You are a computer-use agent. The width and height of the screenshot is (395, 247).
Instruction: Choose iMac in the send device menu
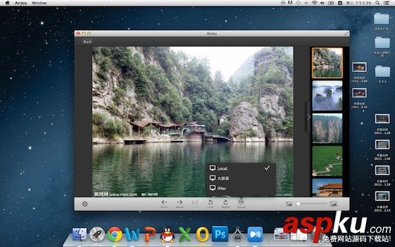point(241,188)
